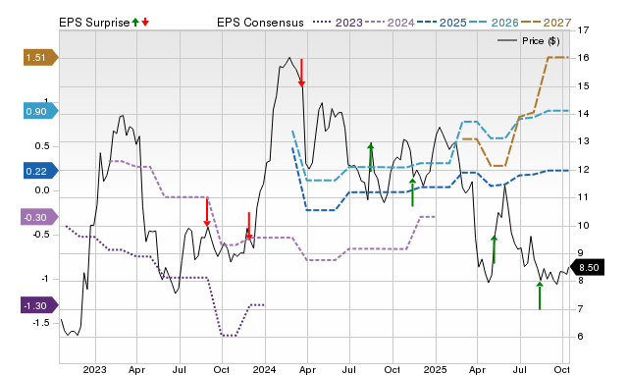
Task: Click the 2023 EPS consensus legend entry
Action: click(338, 23)
